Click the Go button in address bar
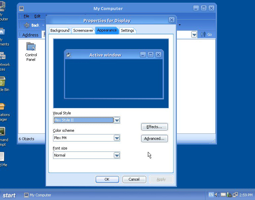The height and width of the screenshot is (200, 255). (206, 34)
